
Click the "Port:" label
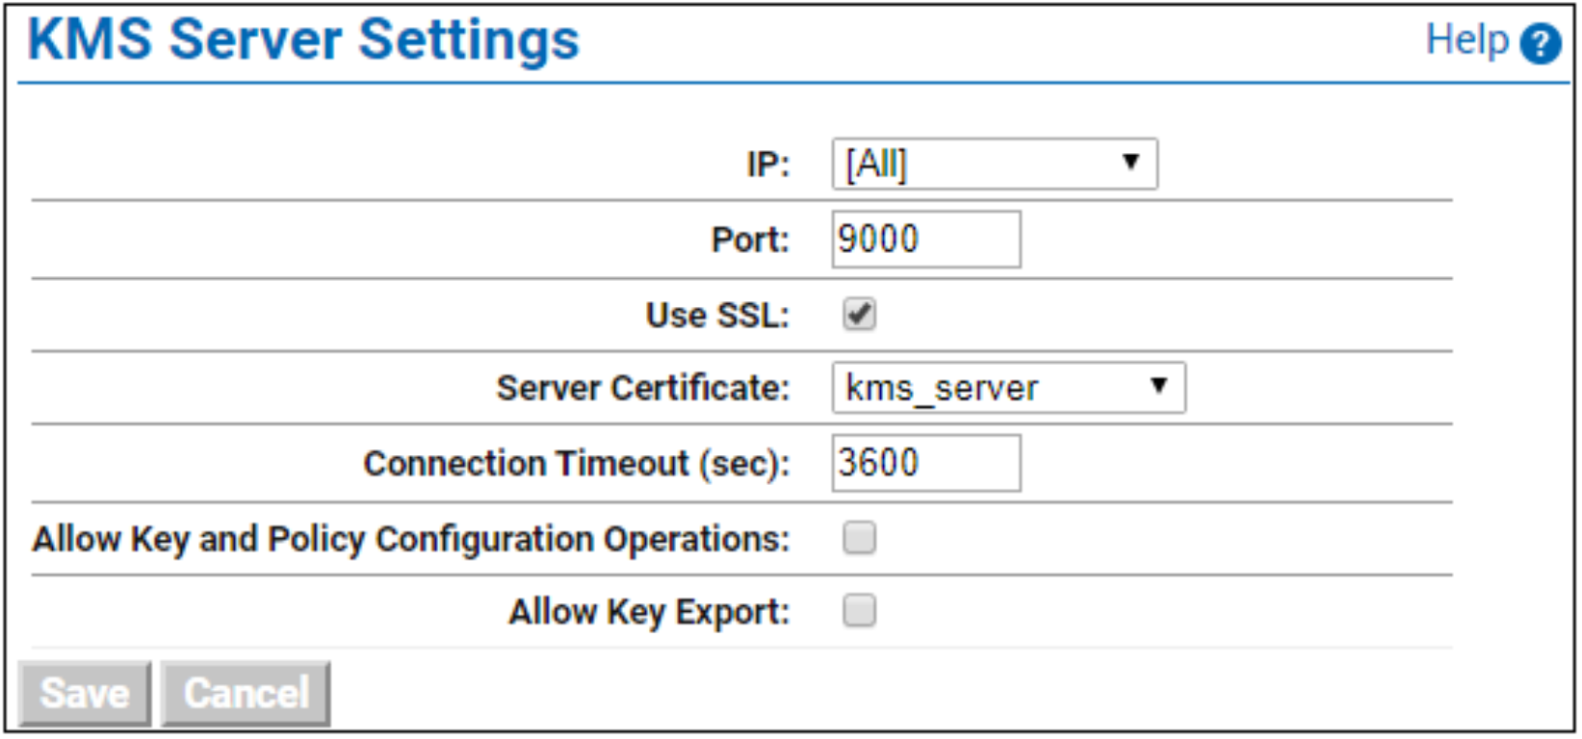(x=750, y=240)
